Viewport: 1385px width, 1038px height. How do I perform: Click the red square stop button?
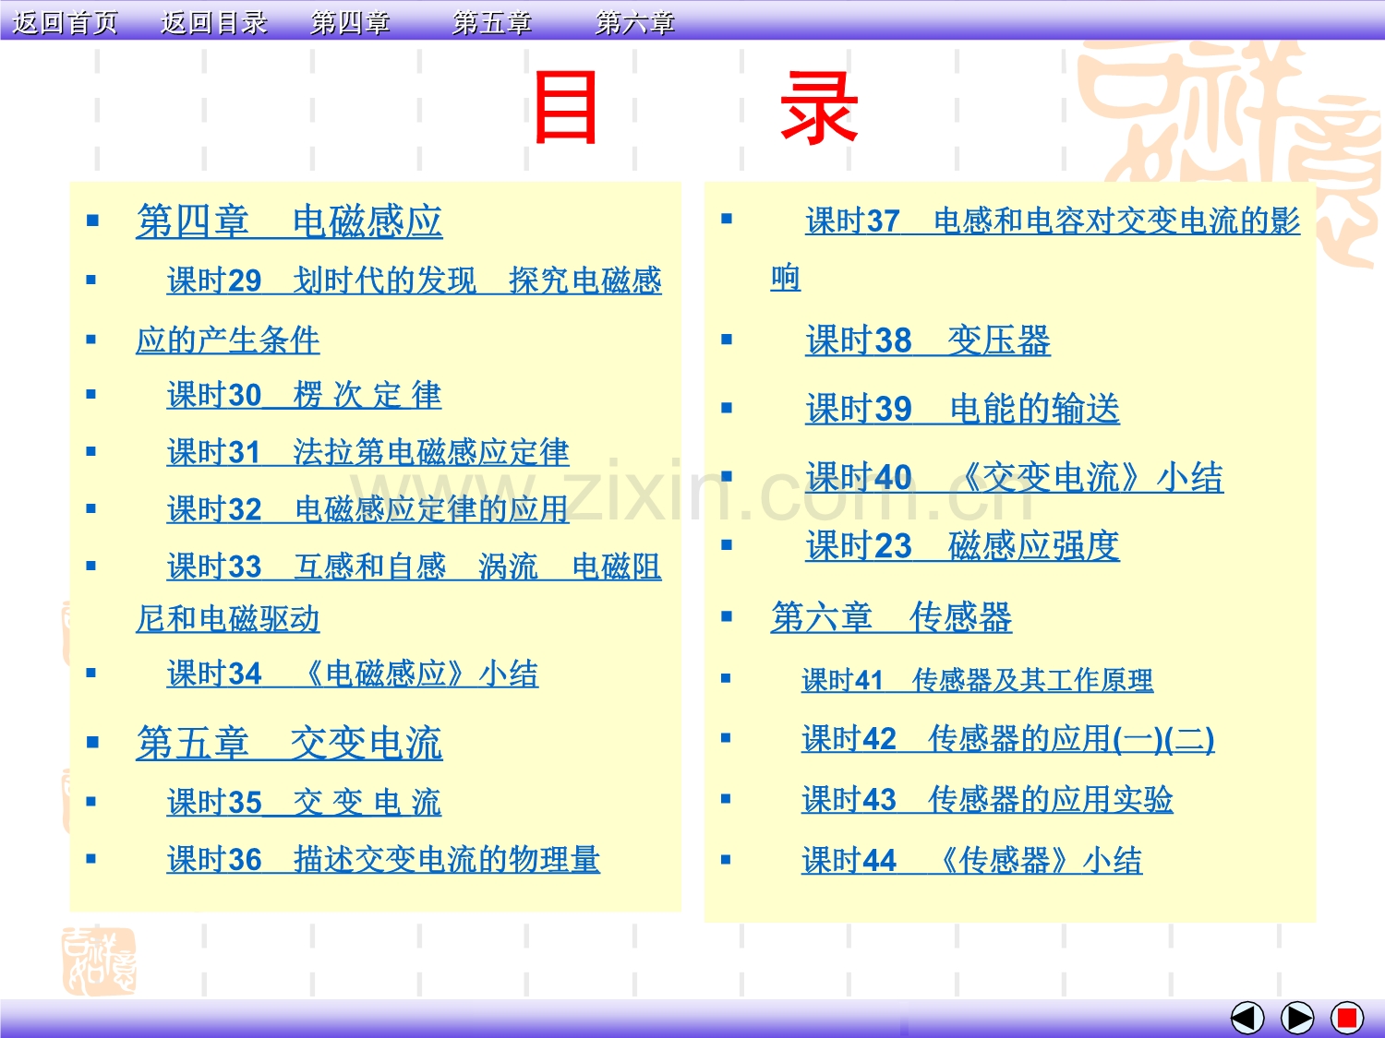(x=1347, y=1018)
